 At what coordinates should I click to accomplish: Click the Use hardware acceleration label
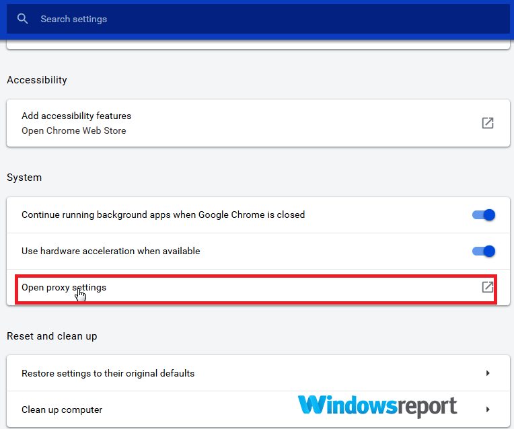pos(110,251)
